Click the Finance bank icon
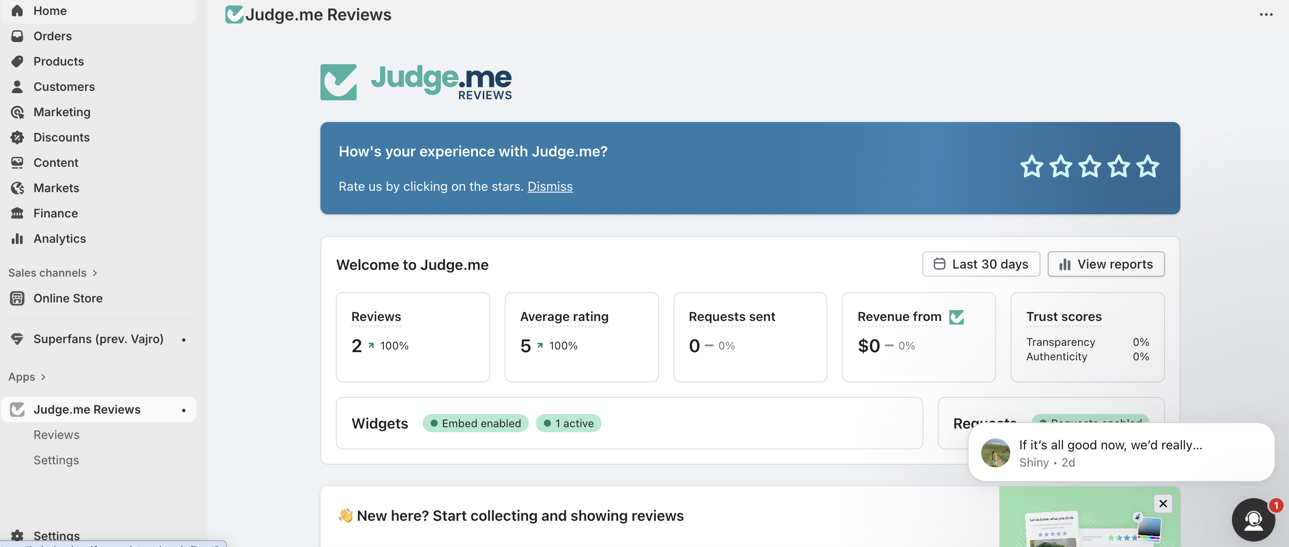This screenshot has height=547, width=1289. [x=17, y=213]
